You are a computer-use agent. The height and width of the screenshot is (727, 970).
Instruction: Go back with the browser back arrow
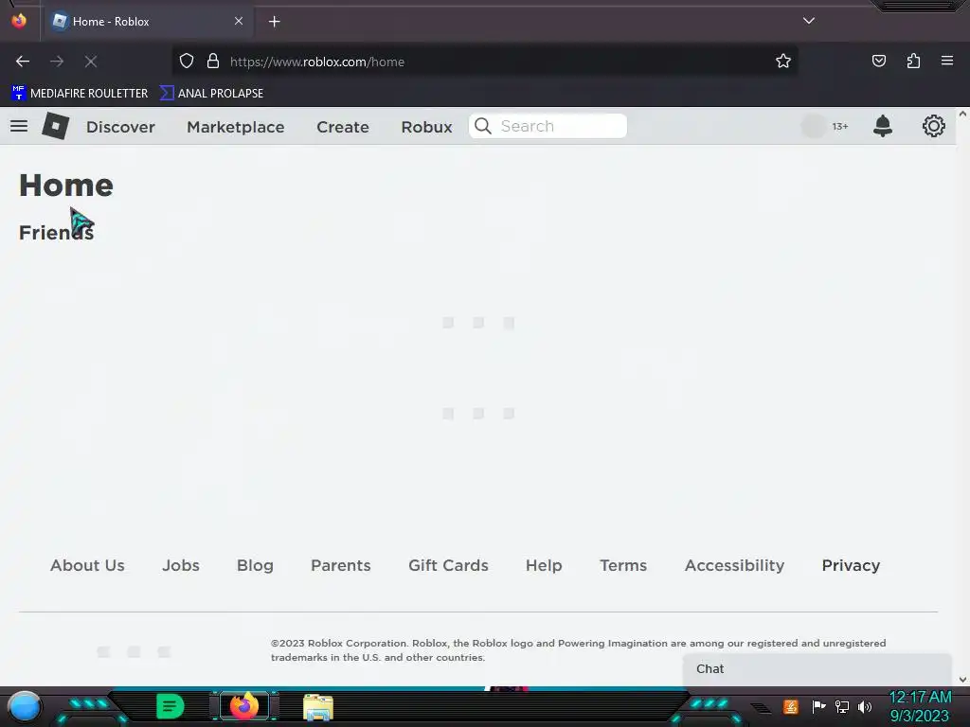pos(23,62)
